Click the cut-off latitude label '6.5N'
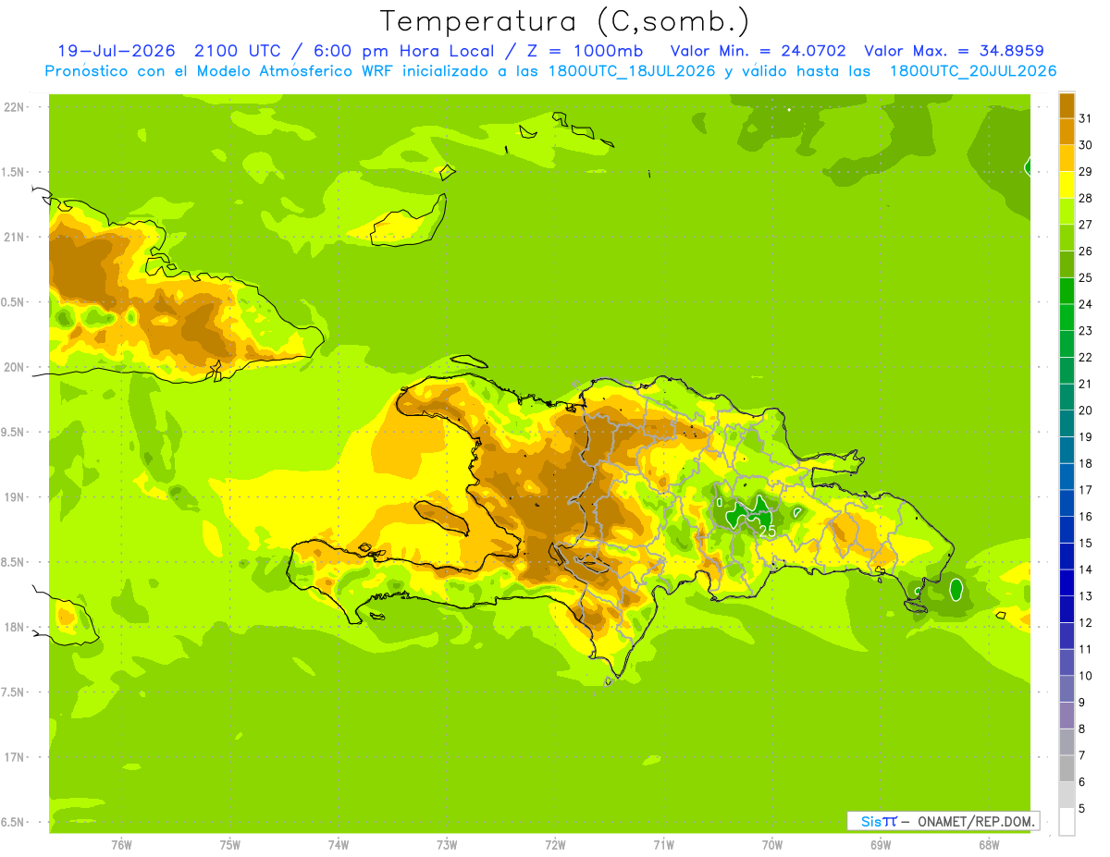Screen dimensions: 1110x857 (14, 822)
